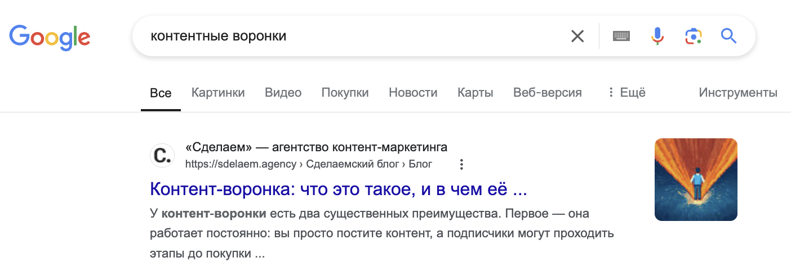The height and width of the screenshot is (271, 791).
Task: Switch to the Видео tab
Action: click(x=283, y=92)
